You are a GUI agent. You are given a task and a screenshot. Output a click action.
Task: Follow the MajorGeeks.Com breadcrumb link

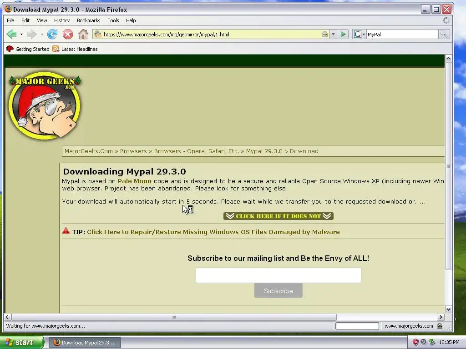(89, 151)
